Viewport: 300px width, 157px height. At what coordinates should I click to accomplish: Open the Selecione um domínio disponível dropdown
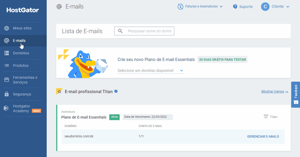[151, 71]
